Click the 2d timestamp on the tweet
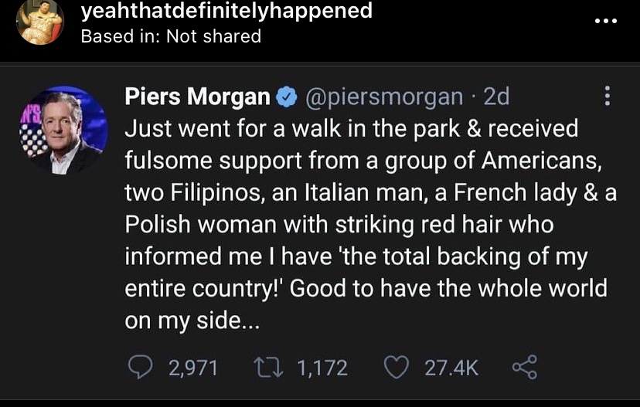The width and height of the screenshot is (640, 407). point(495,97)
